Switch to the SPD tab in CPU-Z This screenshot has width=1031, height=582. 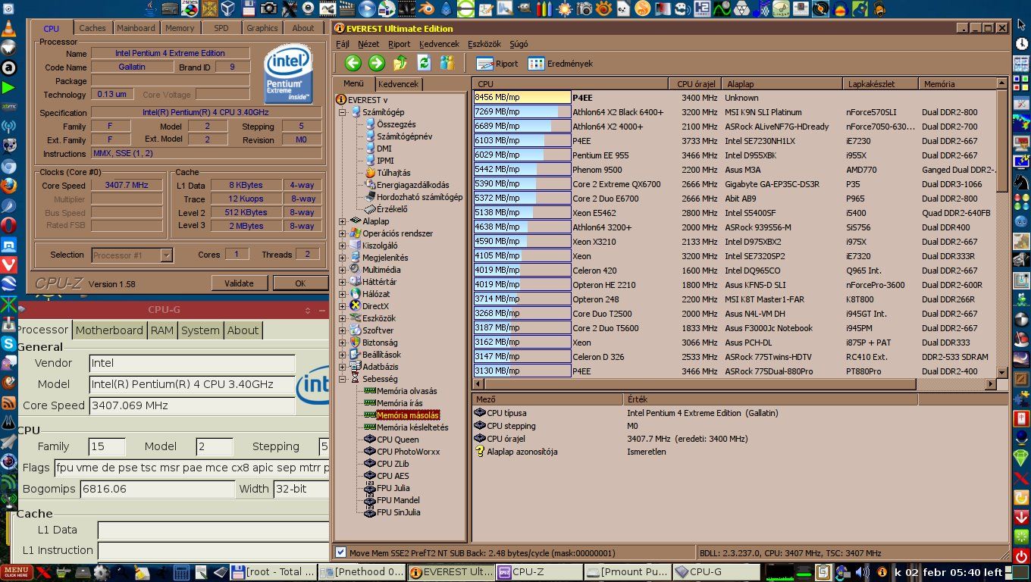[221, 28]
